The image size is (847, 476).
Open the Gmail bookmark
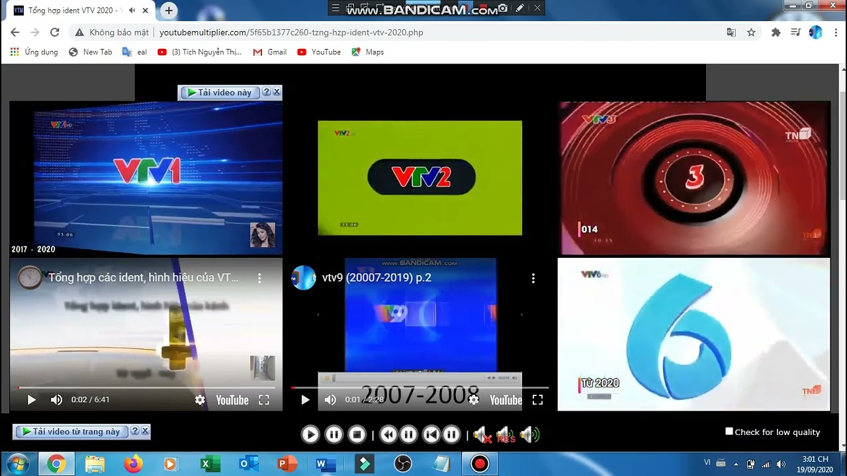tap(270, 52)
